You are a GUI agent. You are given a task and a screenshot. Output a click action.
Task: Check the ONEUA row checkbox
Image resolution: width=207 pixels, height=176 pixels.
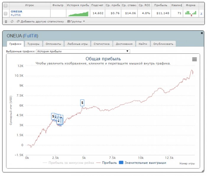pos(6,14)
